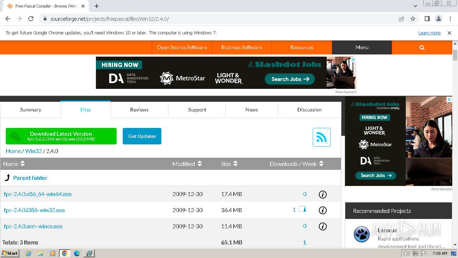Open the Support tab
This screenshot has width=458, height=258.
pyautogui.click(x=197, y=110)
